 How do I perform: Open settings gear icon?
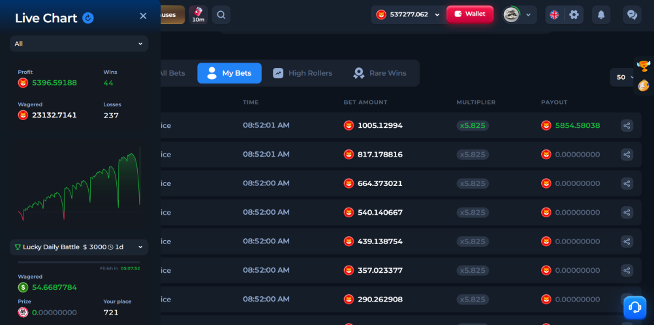point(574,14)
